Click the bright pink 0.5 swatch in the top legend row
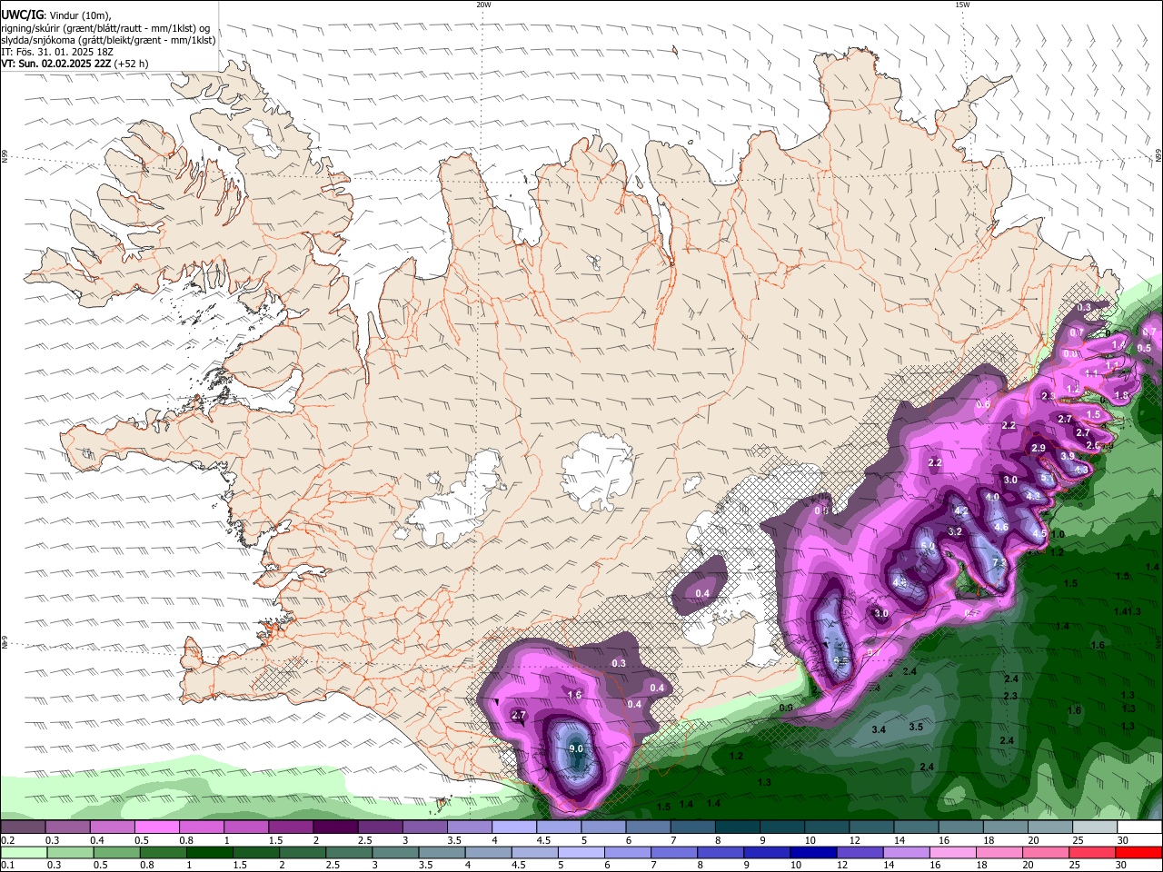 156,827
